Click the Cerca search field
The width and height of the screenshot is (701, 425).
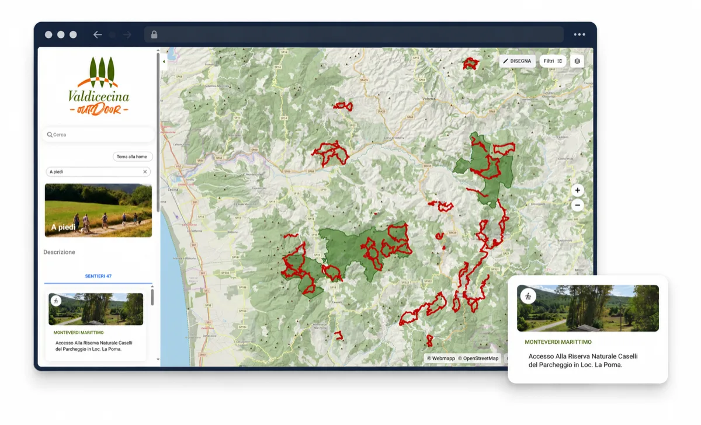[99, 135]
